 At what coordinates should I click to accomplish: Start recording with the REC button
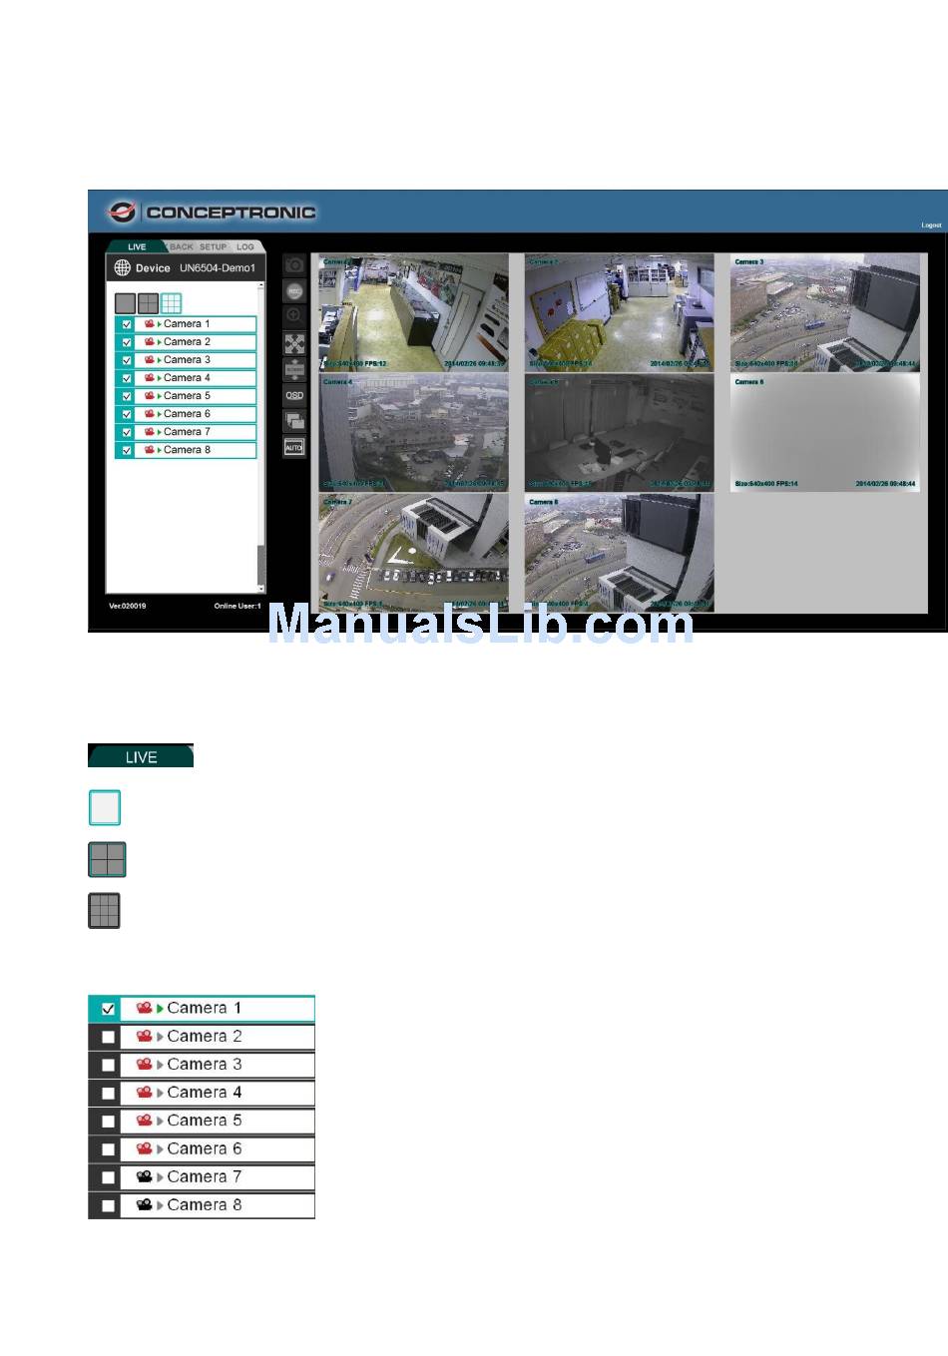pyautogui.click(x=294, y=291)
